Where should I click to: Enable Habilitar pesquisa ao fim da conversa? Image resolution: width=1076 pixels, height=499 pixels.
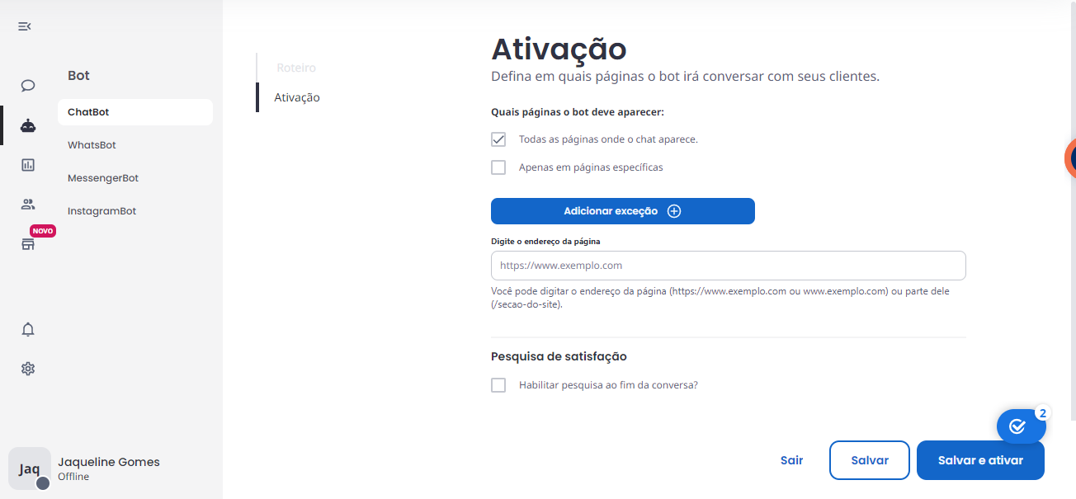click(x=498, y=385)
